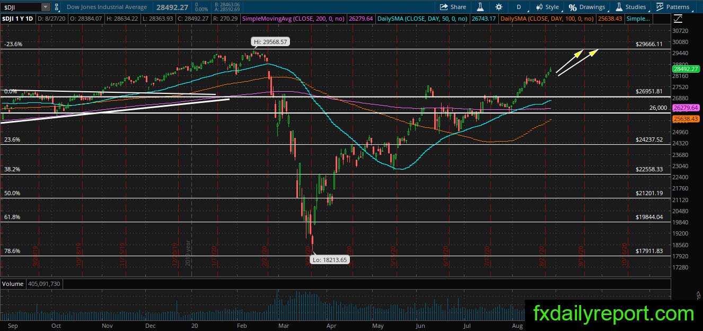Click the symbol actions icon beside the symbol dropdown
This screenshot has width=703, height=331.
click(x=57, y=7)
